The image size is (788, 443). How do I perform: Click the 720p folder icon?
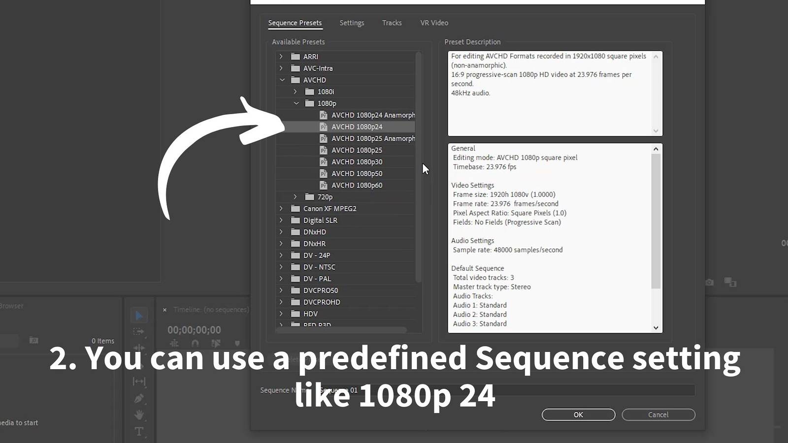(x=309, y=197)
